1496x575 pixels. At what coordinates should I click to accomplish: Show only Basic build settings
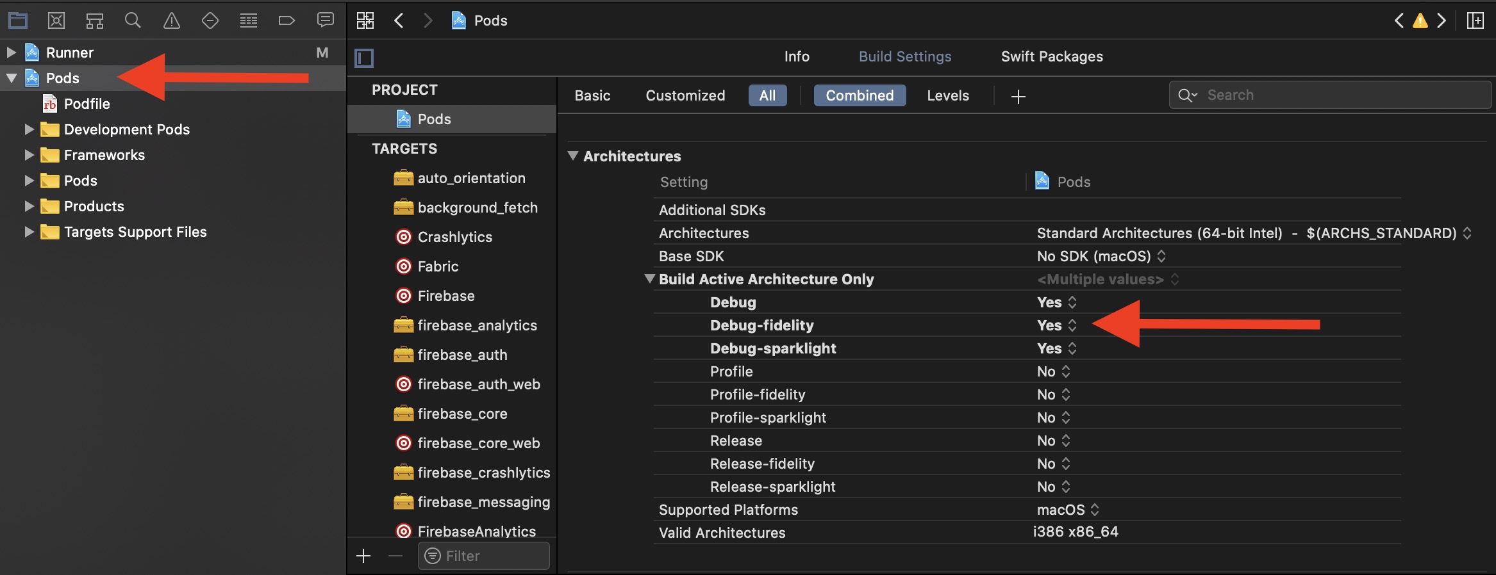[592, 95]
